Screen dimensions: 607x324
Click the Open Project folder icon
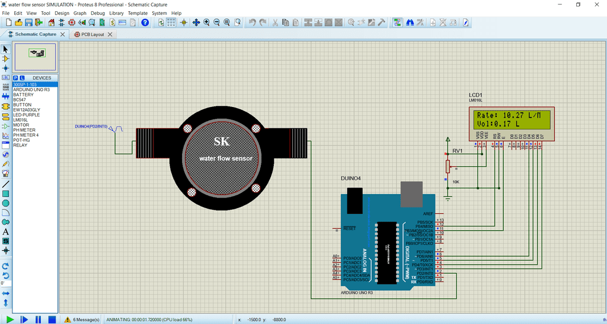pos(19,22)
